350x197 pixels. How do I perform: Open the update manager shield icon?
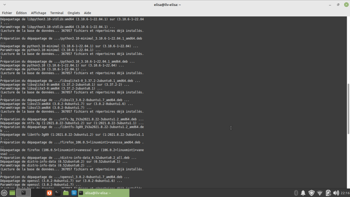(311, 193)
